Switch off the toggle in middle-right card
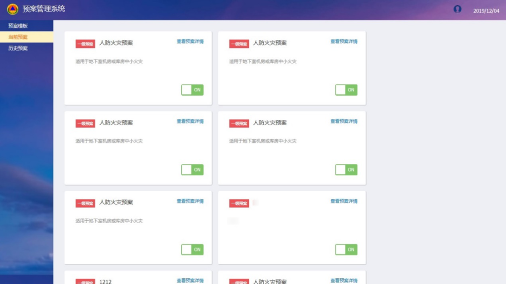 click(346, 170)
